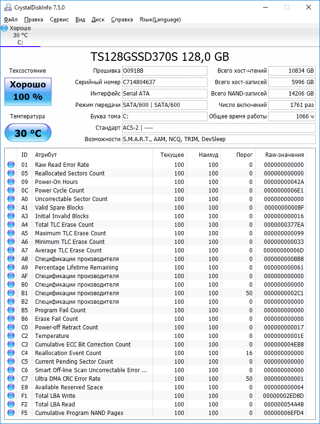Viewport: 320px width, 424px height.
Task: Click the status orb for Total LBA Read
Action: 11,404
